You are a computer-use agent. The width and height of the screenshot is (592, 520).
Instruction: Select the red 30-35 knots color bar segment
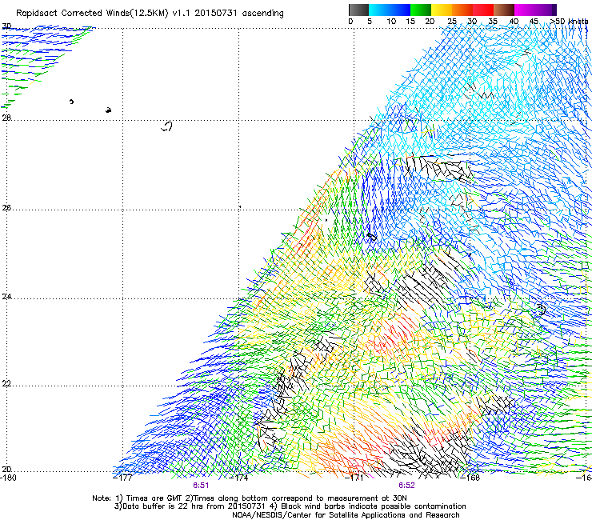pos(483,10)
